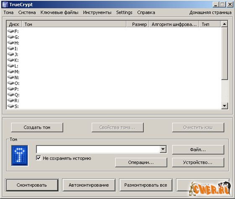
Task: Select the O: drive icon
Action: point(10,83)
